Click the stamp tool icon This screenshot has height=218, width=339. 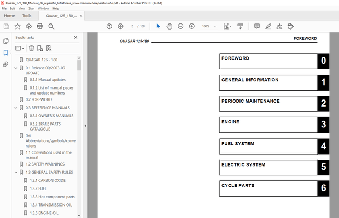tap(290, 26)
